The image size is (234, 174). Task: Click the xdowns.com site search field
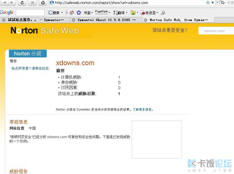point(216,31)
